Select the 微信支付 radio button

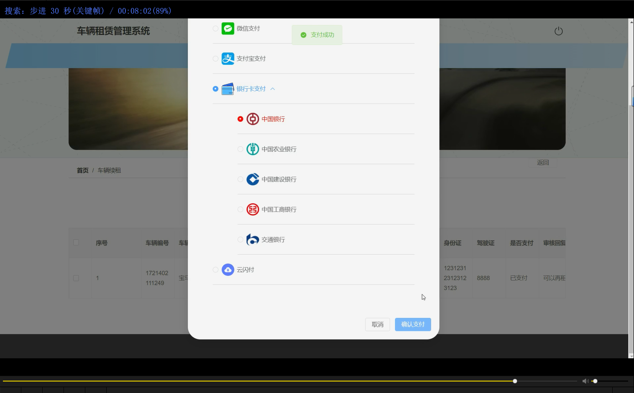coord(215,28)
